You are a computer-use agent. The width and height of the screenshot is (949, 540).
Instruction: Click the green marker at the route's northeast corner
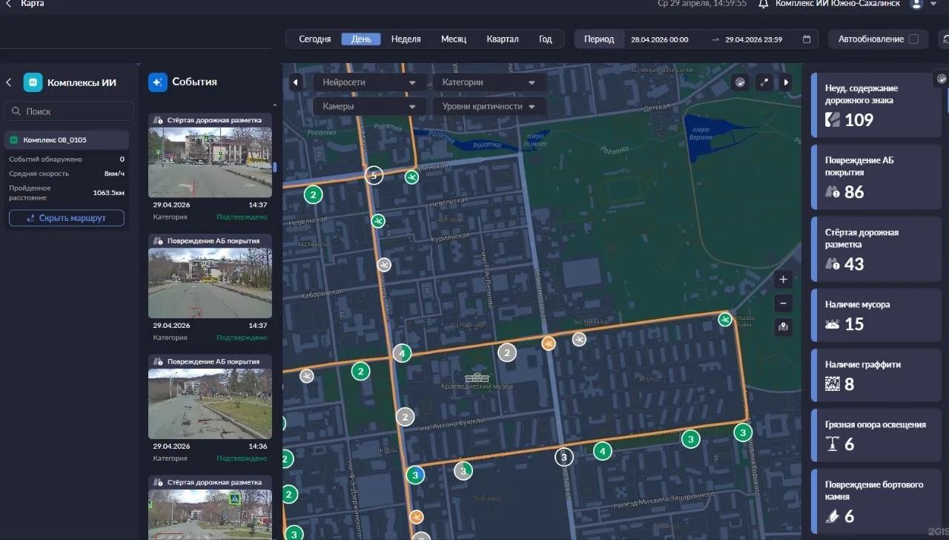[725, 319]
